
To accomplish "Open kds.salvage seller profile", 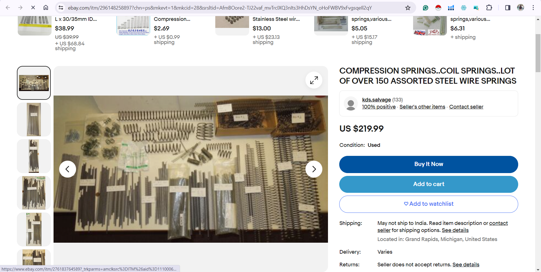I will pos(376,100).
